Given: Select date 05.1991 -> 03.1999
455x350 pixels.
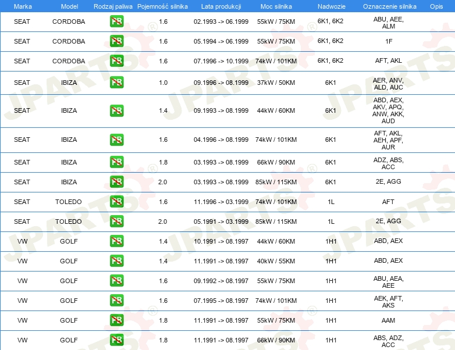Looking at the screenshot, I should pyautogui.click(x=221, y=222).
